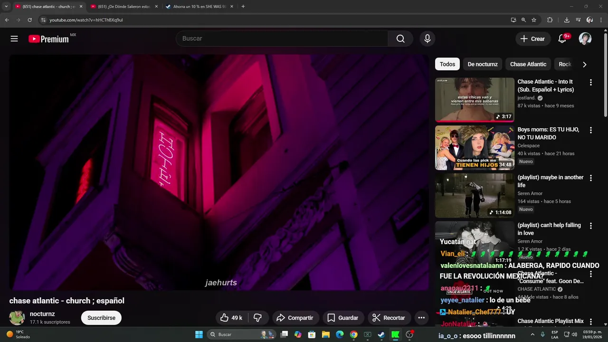Open the account avatar menu
Screen dimensions: 608x342
coord(585,39)
